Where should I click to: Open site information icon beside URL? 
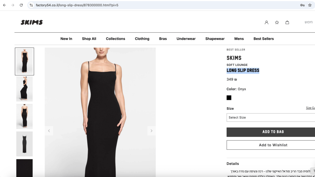31,5
